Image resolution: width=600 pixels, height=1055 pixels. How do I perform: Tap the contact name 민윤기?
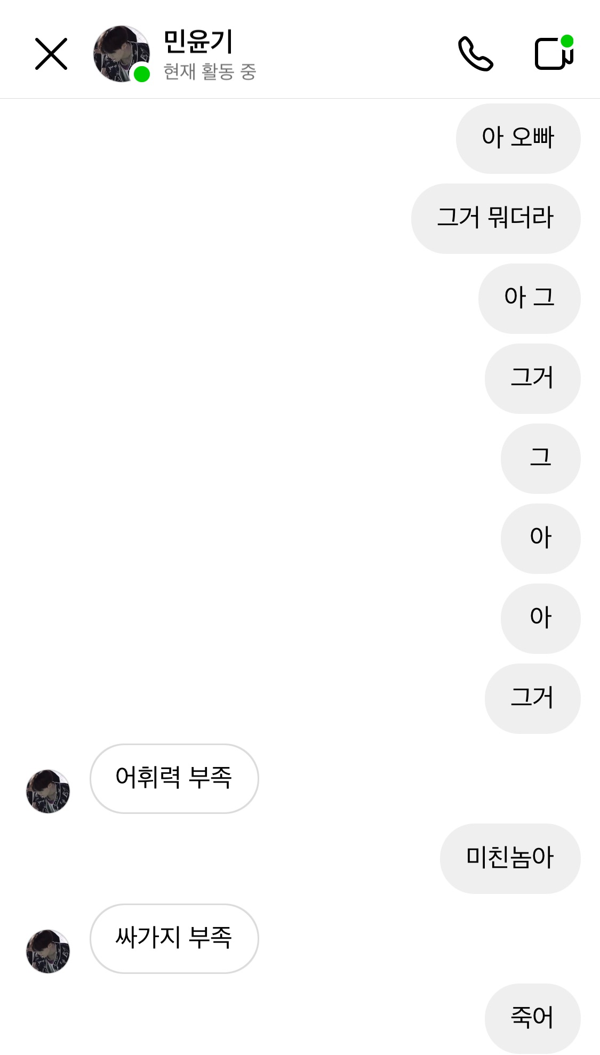coord(198,42)
